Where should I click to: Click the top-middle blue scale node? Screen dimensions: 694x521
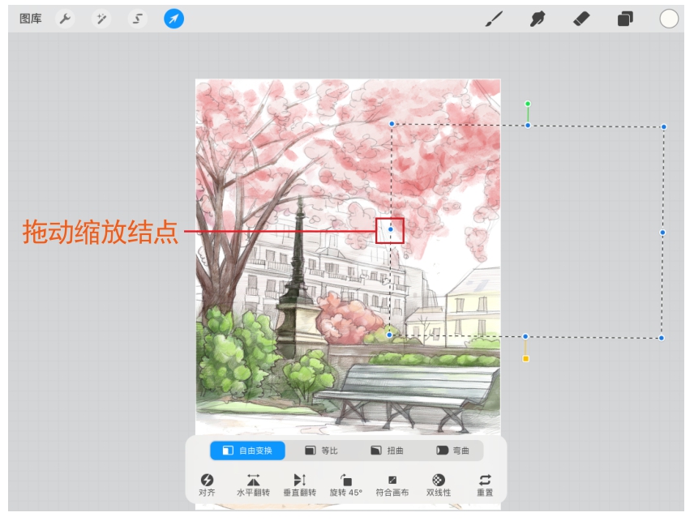[x=528, y=126]
